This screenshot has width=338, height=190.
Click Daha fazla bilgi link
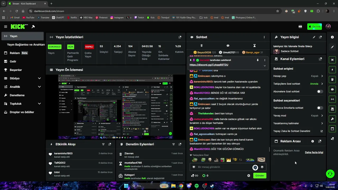pos(314,153)
